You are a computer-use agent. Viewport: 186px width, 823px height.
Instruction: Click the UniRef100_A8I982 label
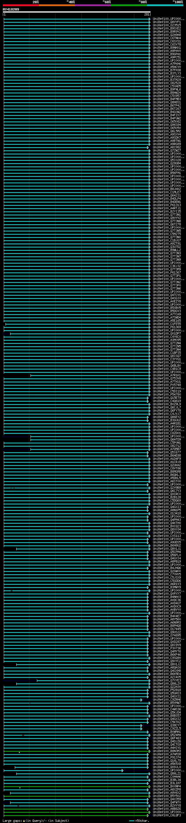[x=167, y=147]
